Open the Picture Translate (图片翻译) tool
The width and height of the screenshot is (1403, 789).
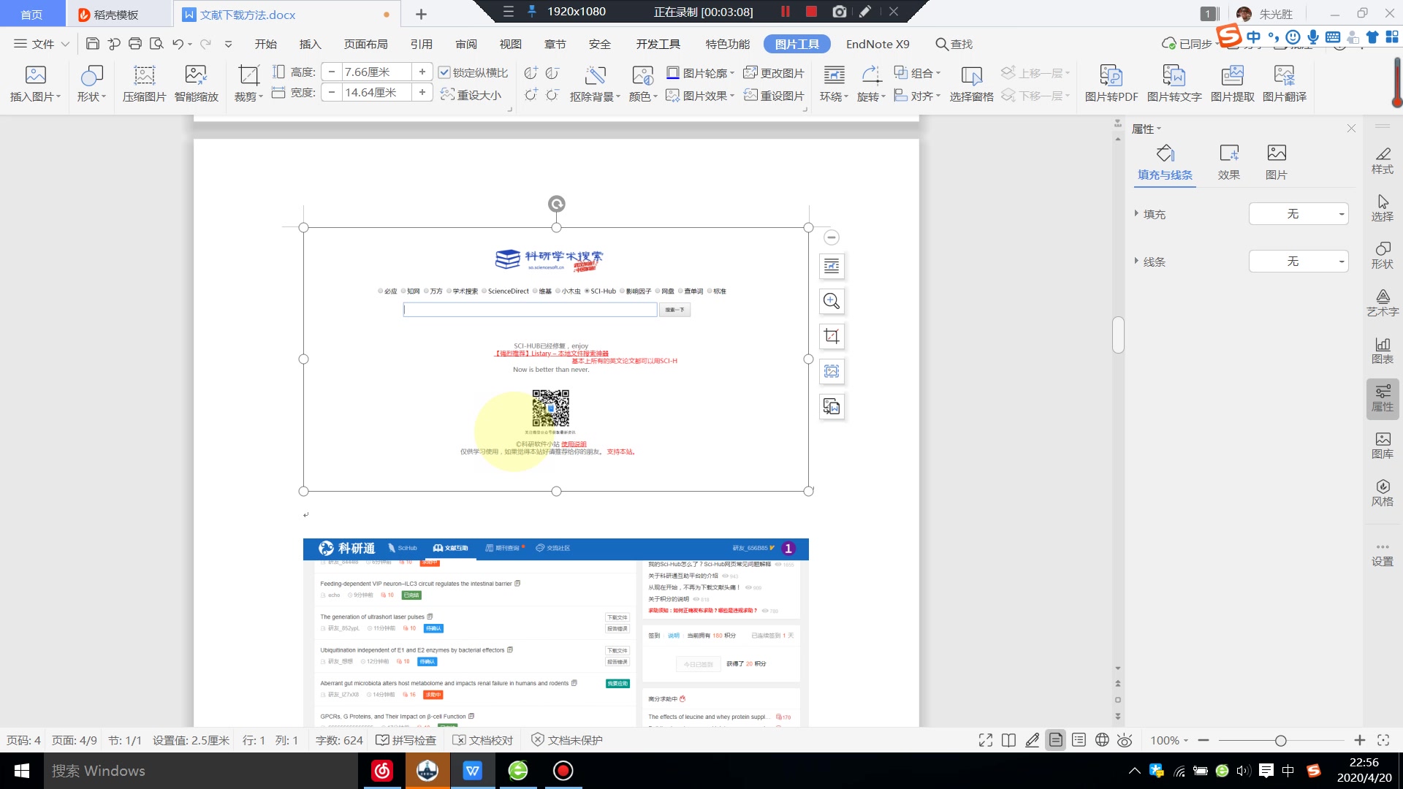1284,83
